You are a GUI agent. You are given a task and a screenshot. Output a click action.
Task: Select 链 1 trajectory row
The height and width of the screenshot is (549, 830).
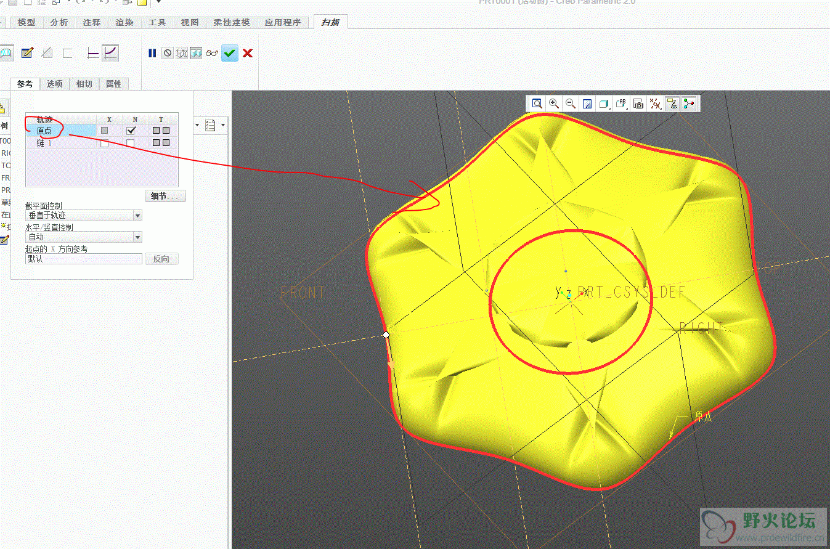coord(102,143)
